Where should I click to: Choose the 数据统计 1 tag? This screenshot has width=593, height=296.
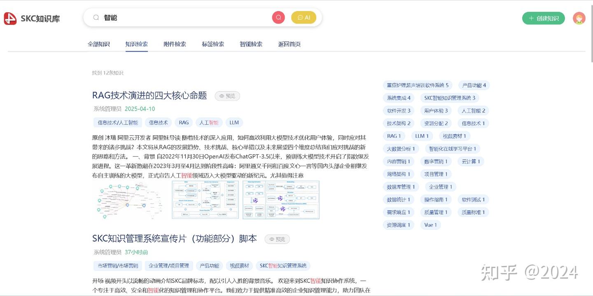point(399,200)
